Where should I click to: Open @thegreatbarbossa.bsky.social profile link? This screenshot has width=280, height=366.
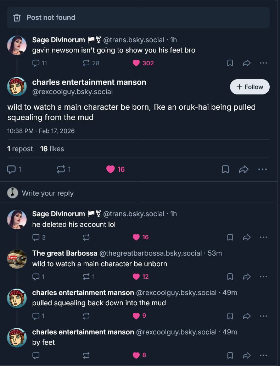tap(150, 253)
